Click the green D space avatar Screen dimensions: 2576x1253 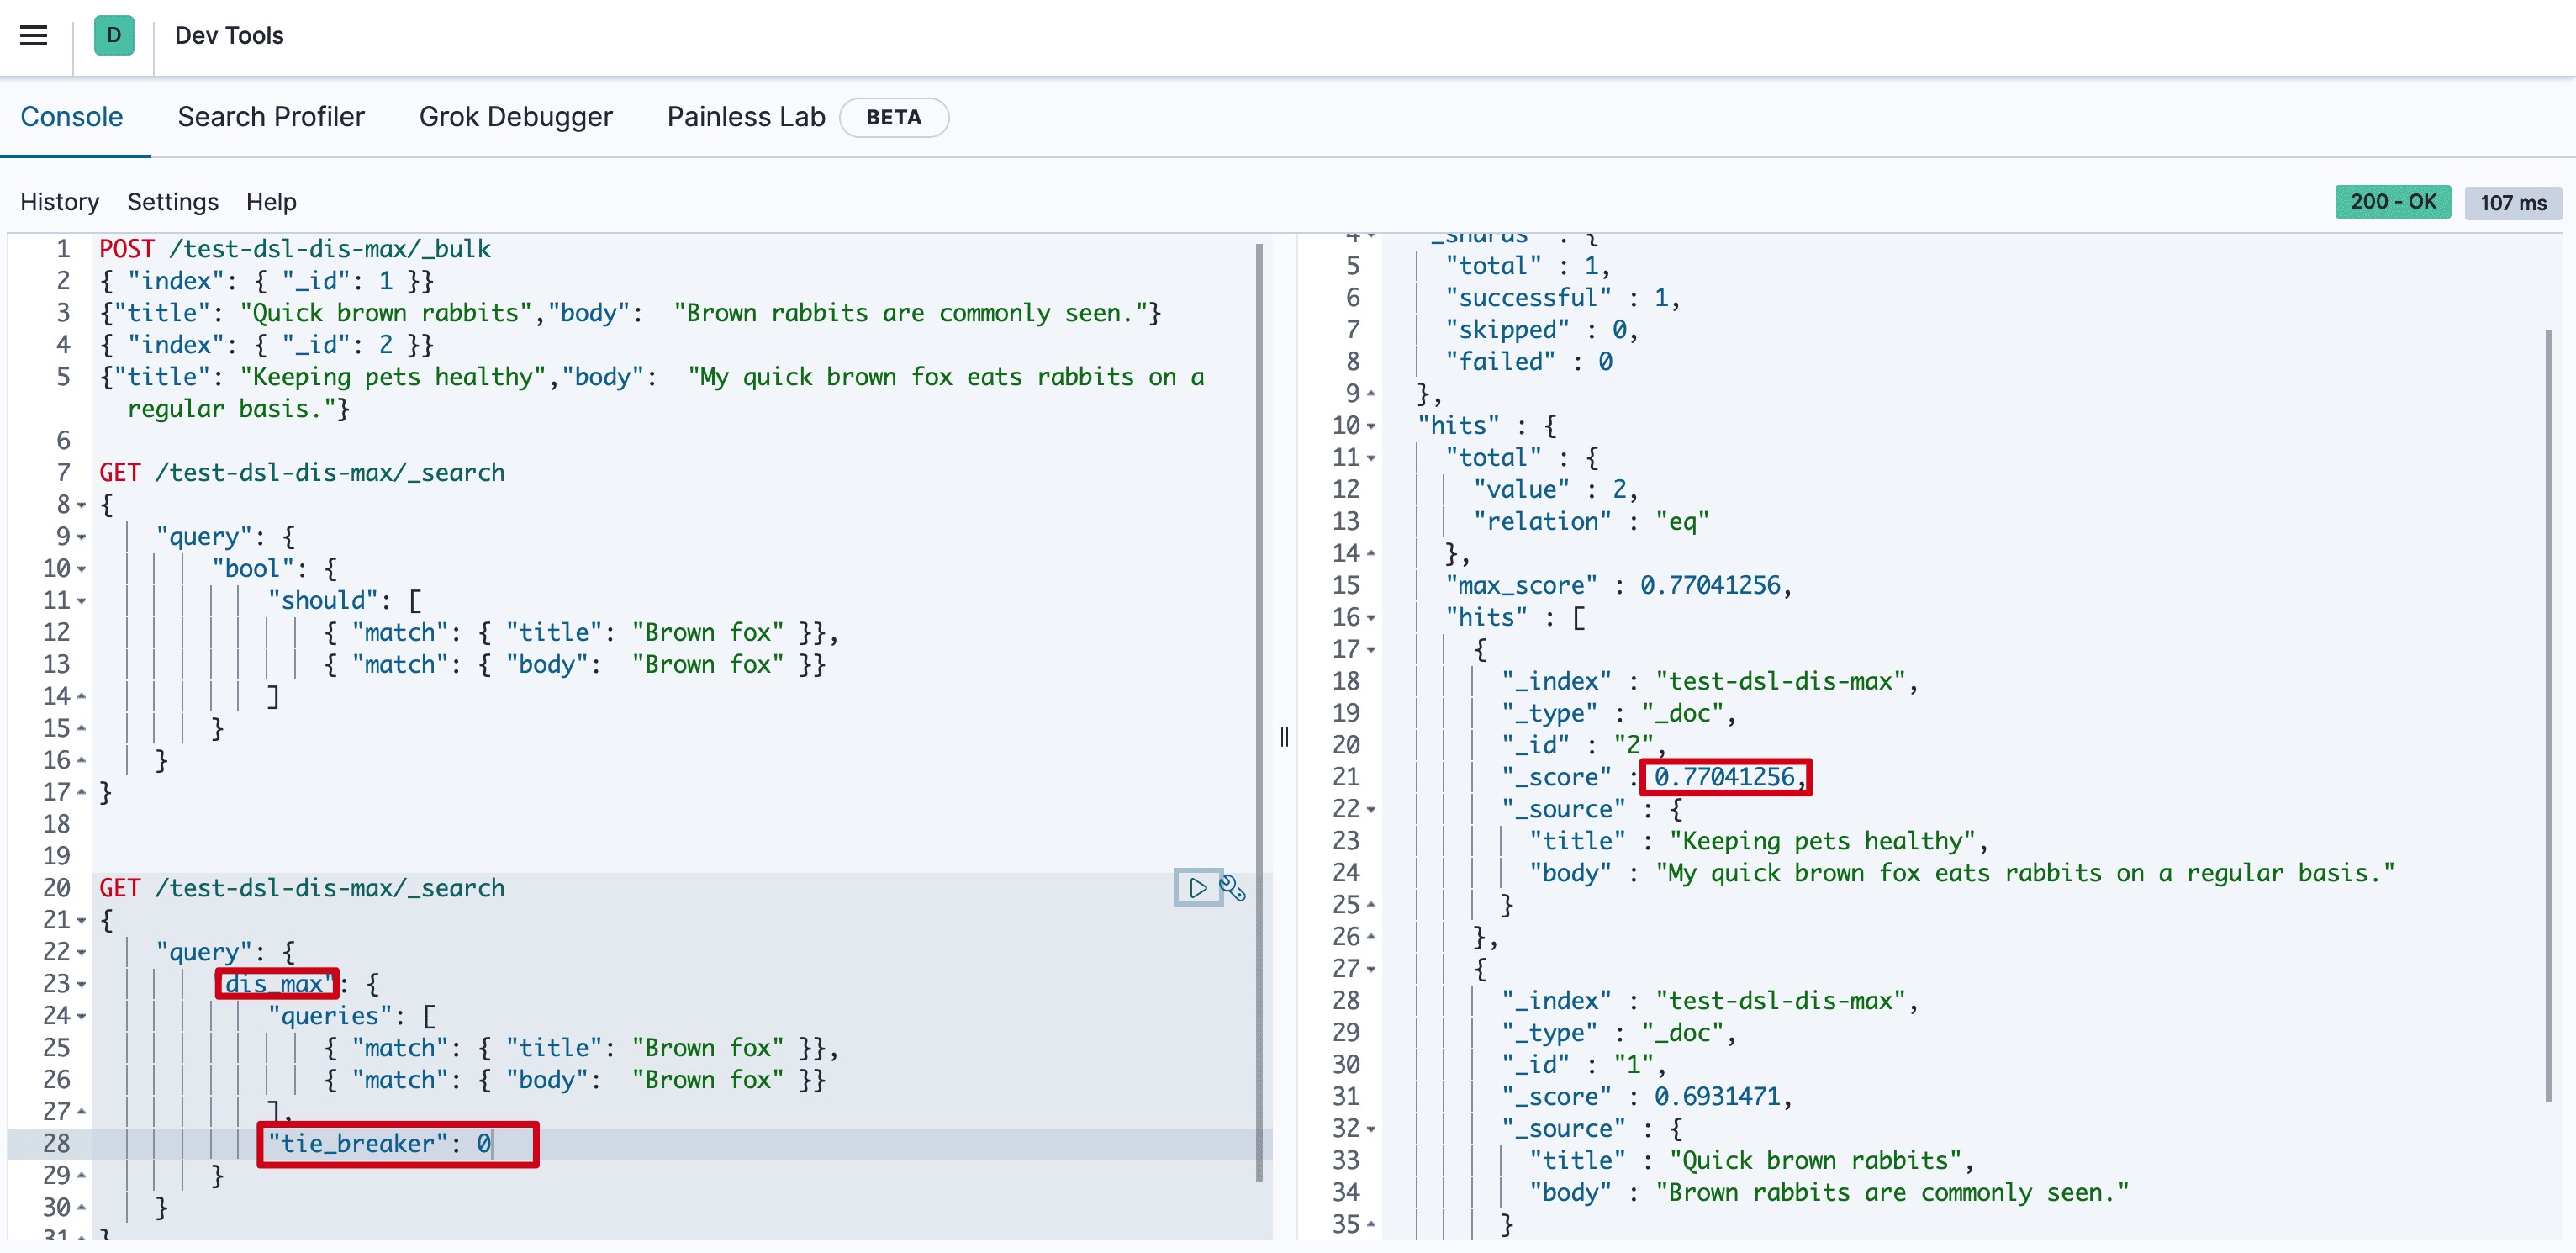pyautogui.click(x=114, y=36)
